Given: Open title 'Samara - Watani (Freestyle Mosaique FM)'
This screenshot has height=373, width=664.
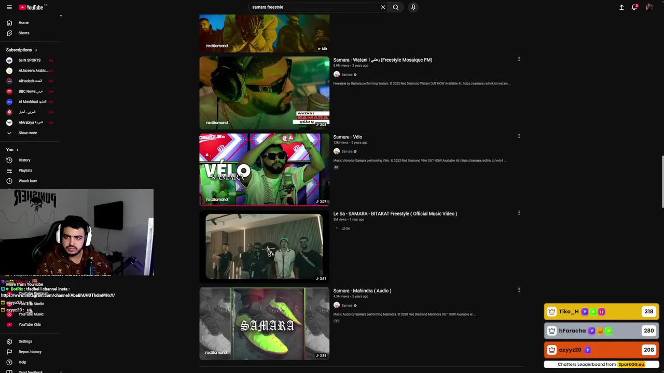Looking at the screenshot, I should coord(382,60).
